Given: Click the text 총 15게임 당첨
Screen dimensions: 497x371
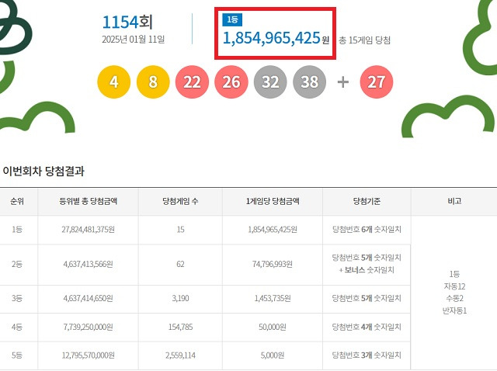Looking at the screenshot, I should (364, 40).
